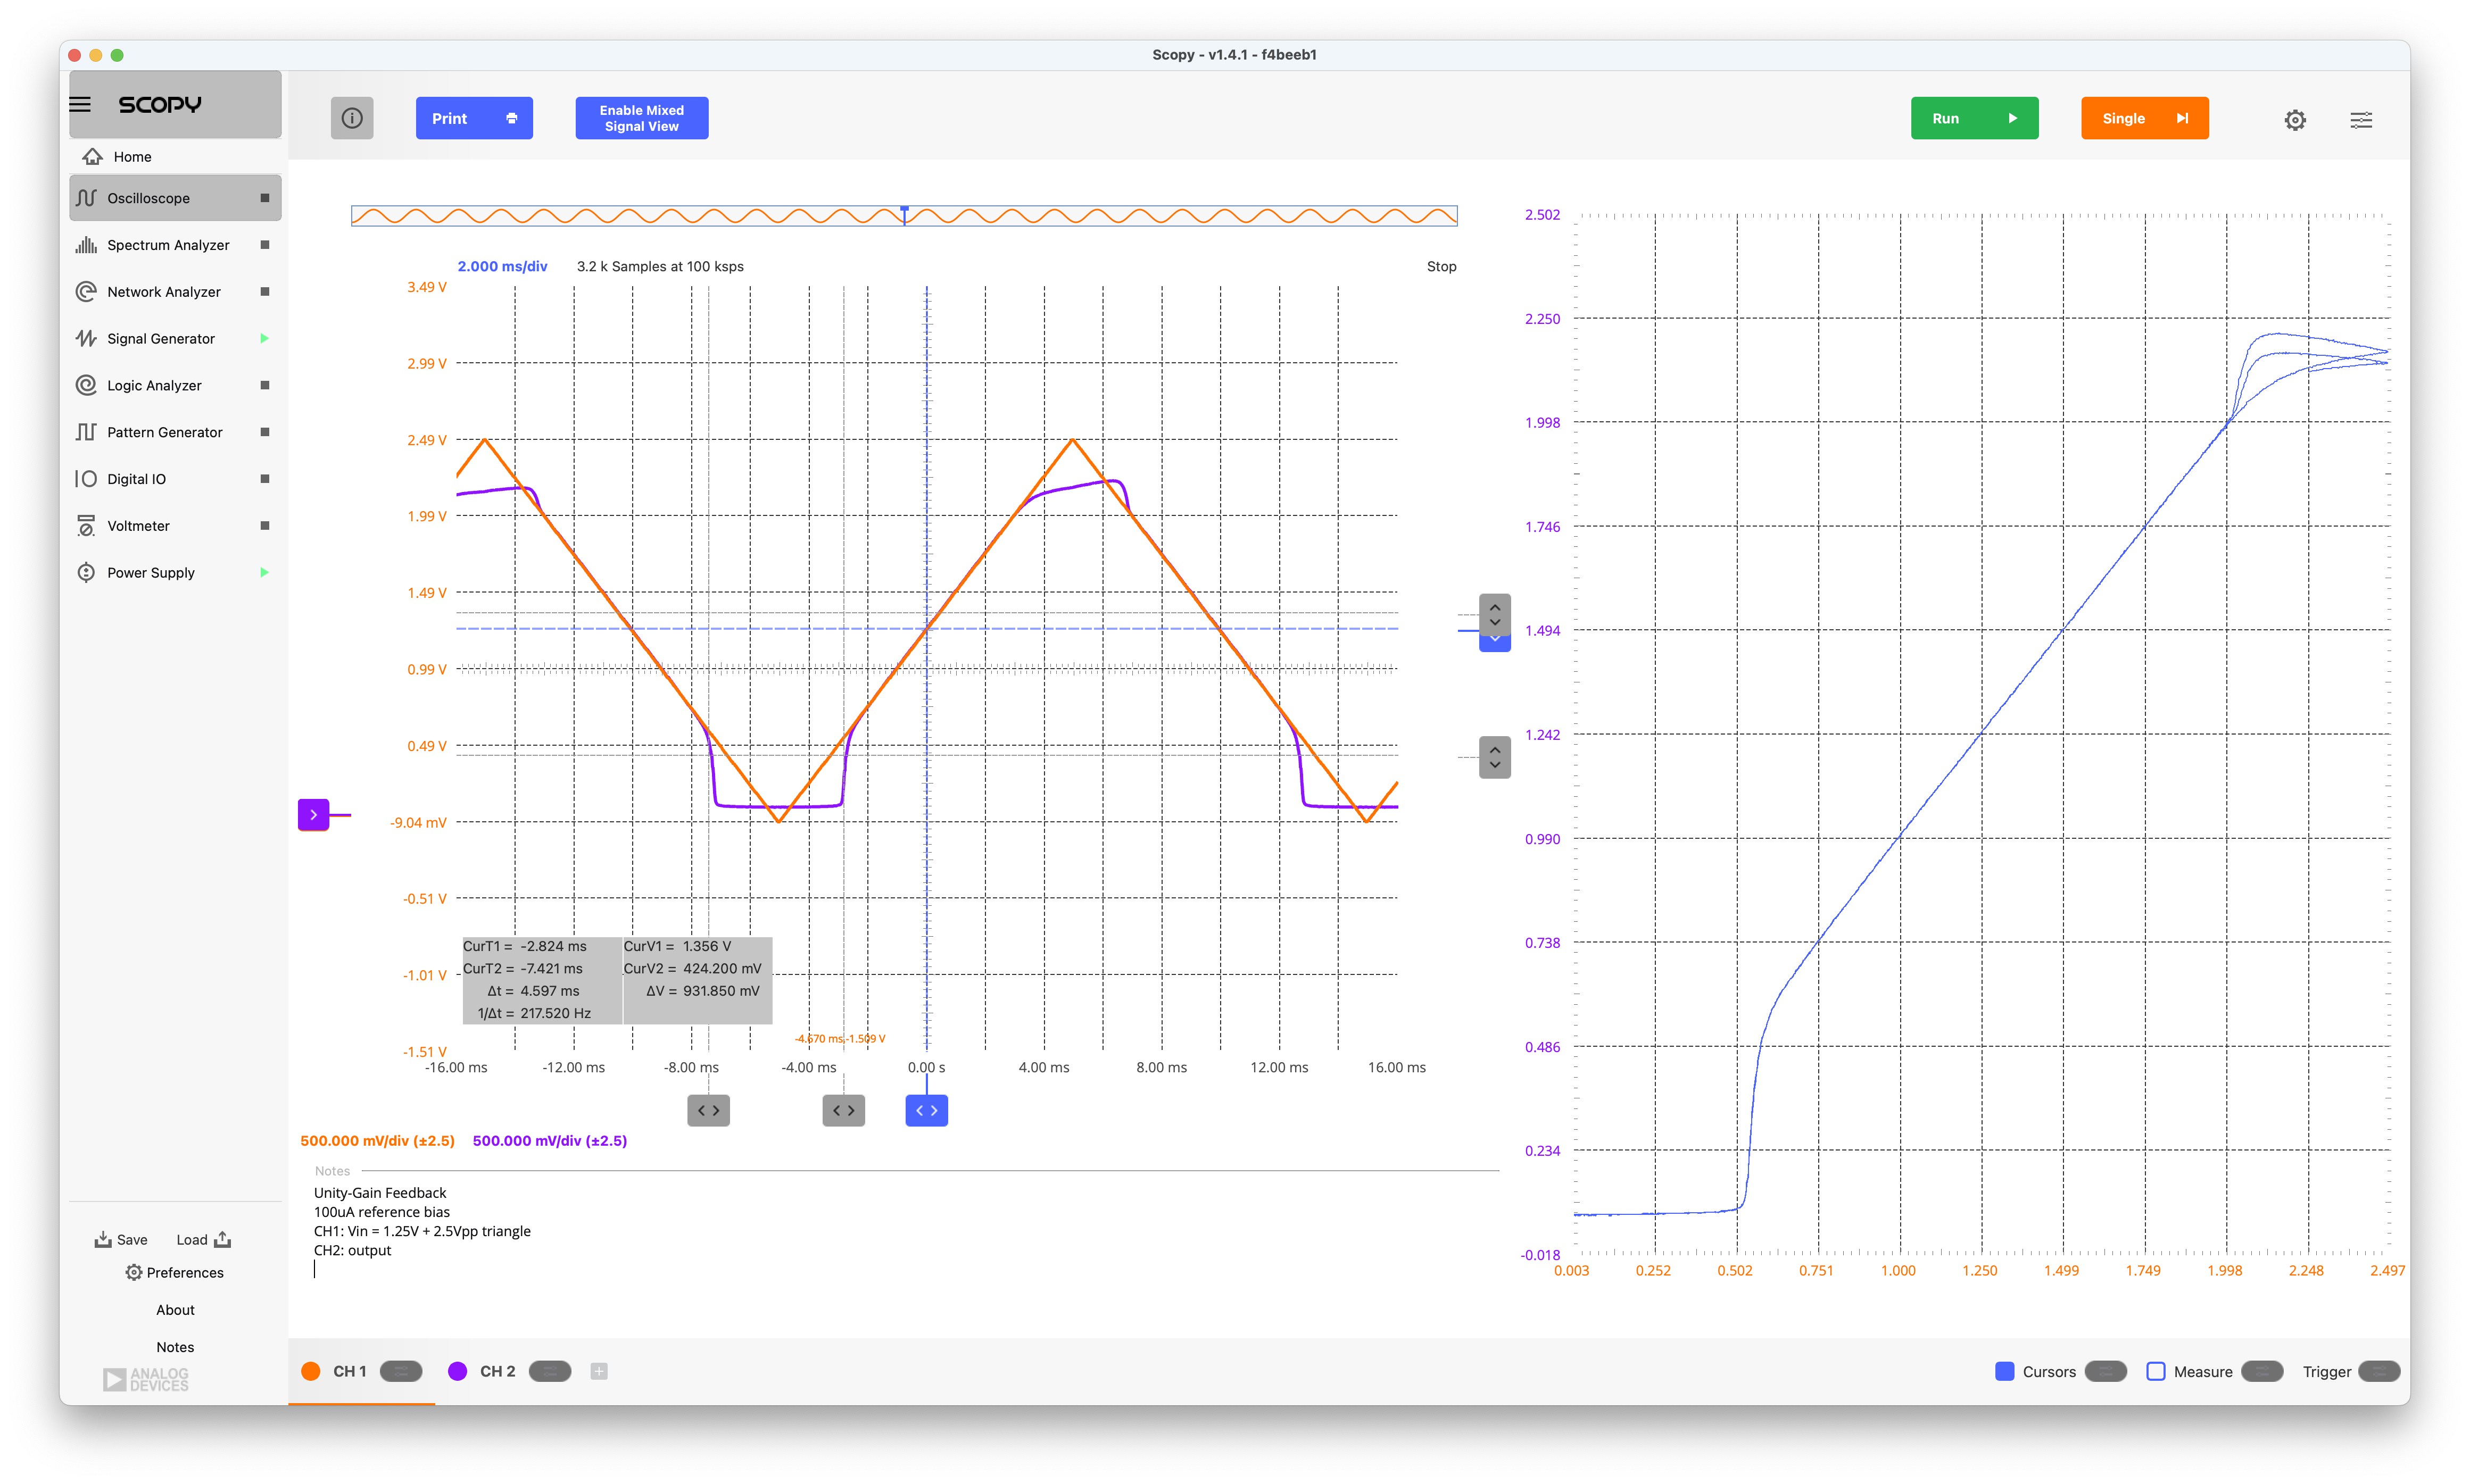Click the Logic Analyzer icon

[87, 385]
